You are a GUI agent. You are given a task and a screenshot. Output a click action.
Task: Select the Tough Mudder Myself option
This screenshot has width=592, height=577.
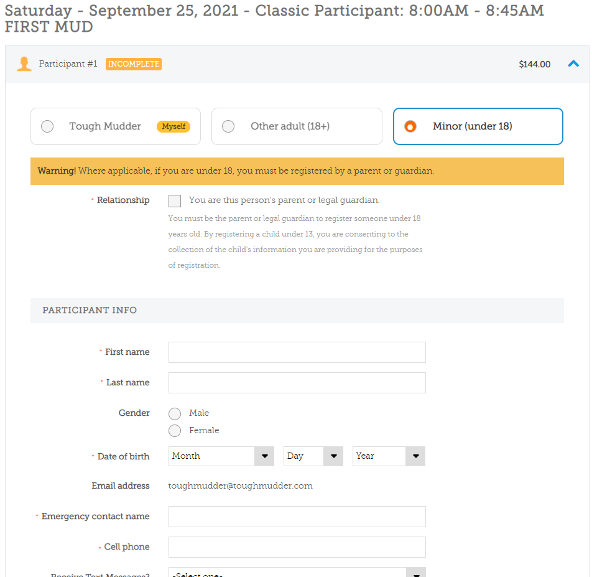47,126
